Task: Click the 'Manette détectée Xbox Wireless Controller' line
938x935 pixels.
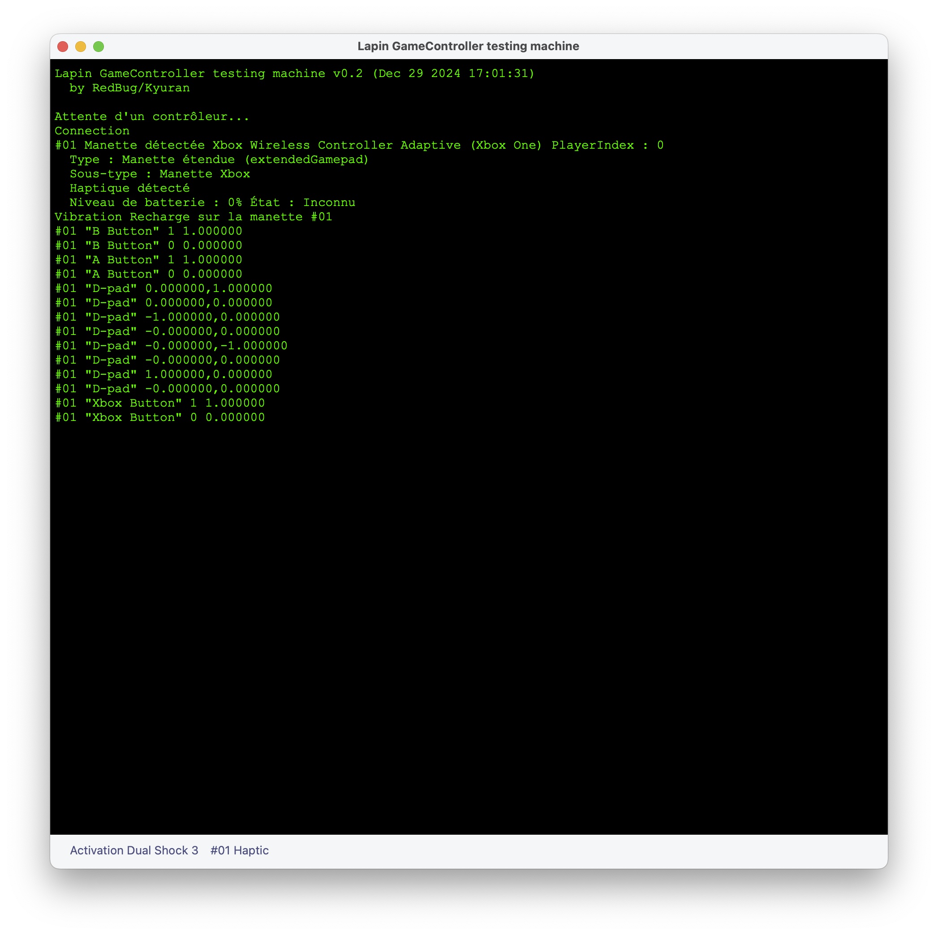Action: (359, 145)
